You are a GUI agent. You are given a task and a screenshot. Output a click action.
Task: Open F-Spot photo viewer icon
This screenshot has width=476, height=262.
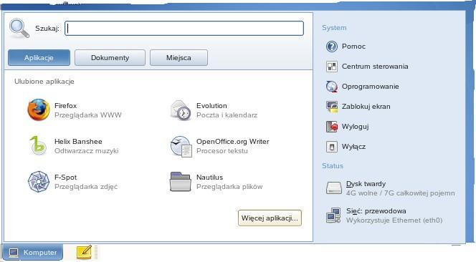[39, 182]
